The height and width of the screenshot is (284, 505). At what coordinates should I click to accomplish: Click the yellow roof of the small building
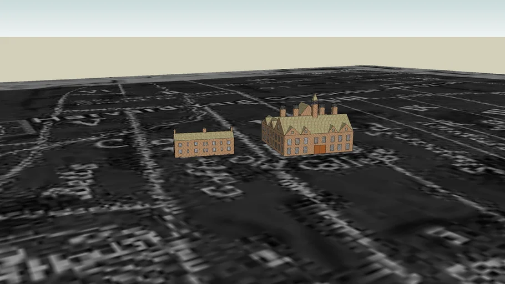pos(204,135)
